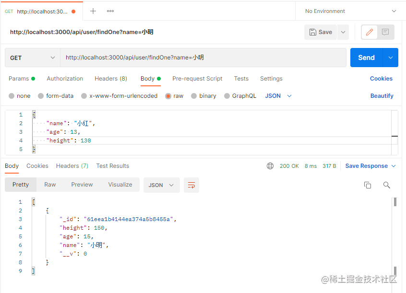Viewport: 406px width, 293px height.
Task: Click the 200 OK status text
Action: click(289, 166)
